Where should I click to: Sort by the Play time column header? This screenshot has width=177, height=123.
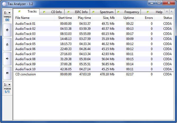tap(84, 18)
